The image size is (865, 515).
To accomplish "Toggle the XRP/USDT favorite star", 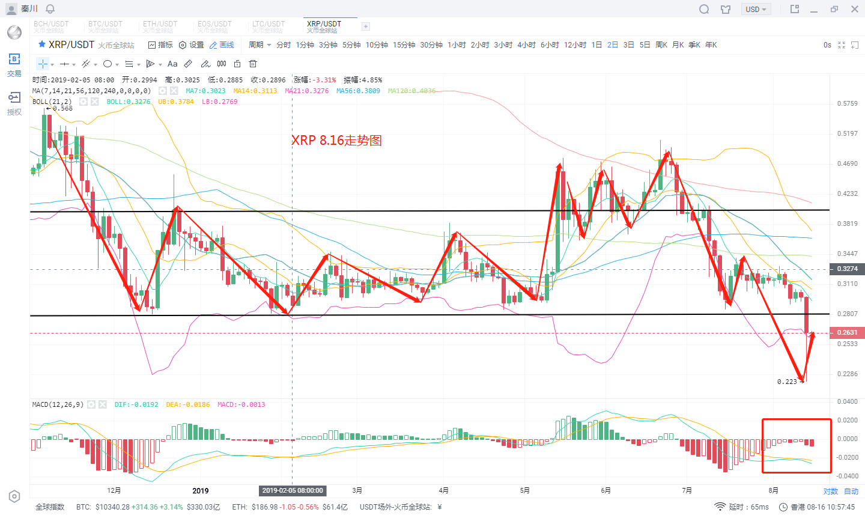I will tap(42, 44).
